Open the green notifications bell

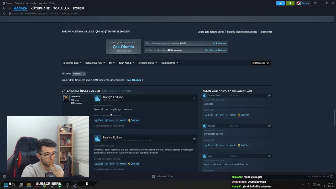(x=290, y=3)
